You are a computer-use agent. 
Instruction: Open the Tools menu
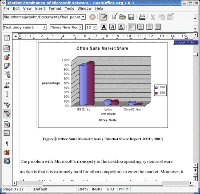point(69,8)
